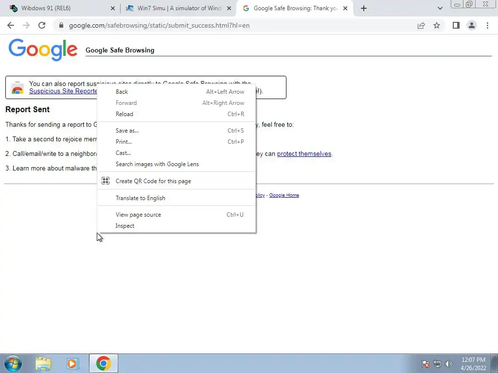Screen dimensions: 498x373
Task: Restore down the Chrome window
Action: (469, 4)
